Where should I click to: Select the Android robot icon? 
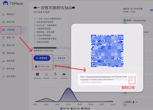tap(64, 74)
